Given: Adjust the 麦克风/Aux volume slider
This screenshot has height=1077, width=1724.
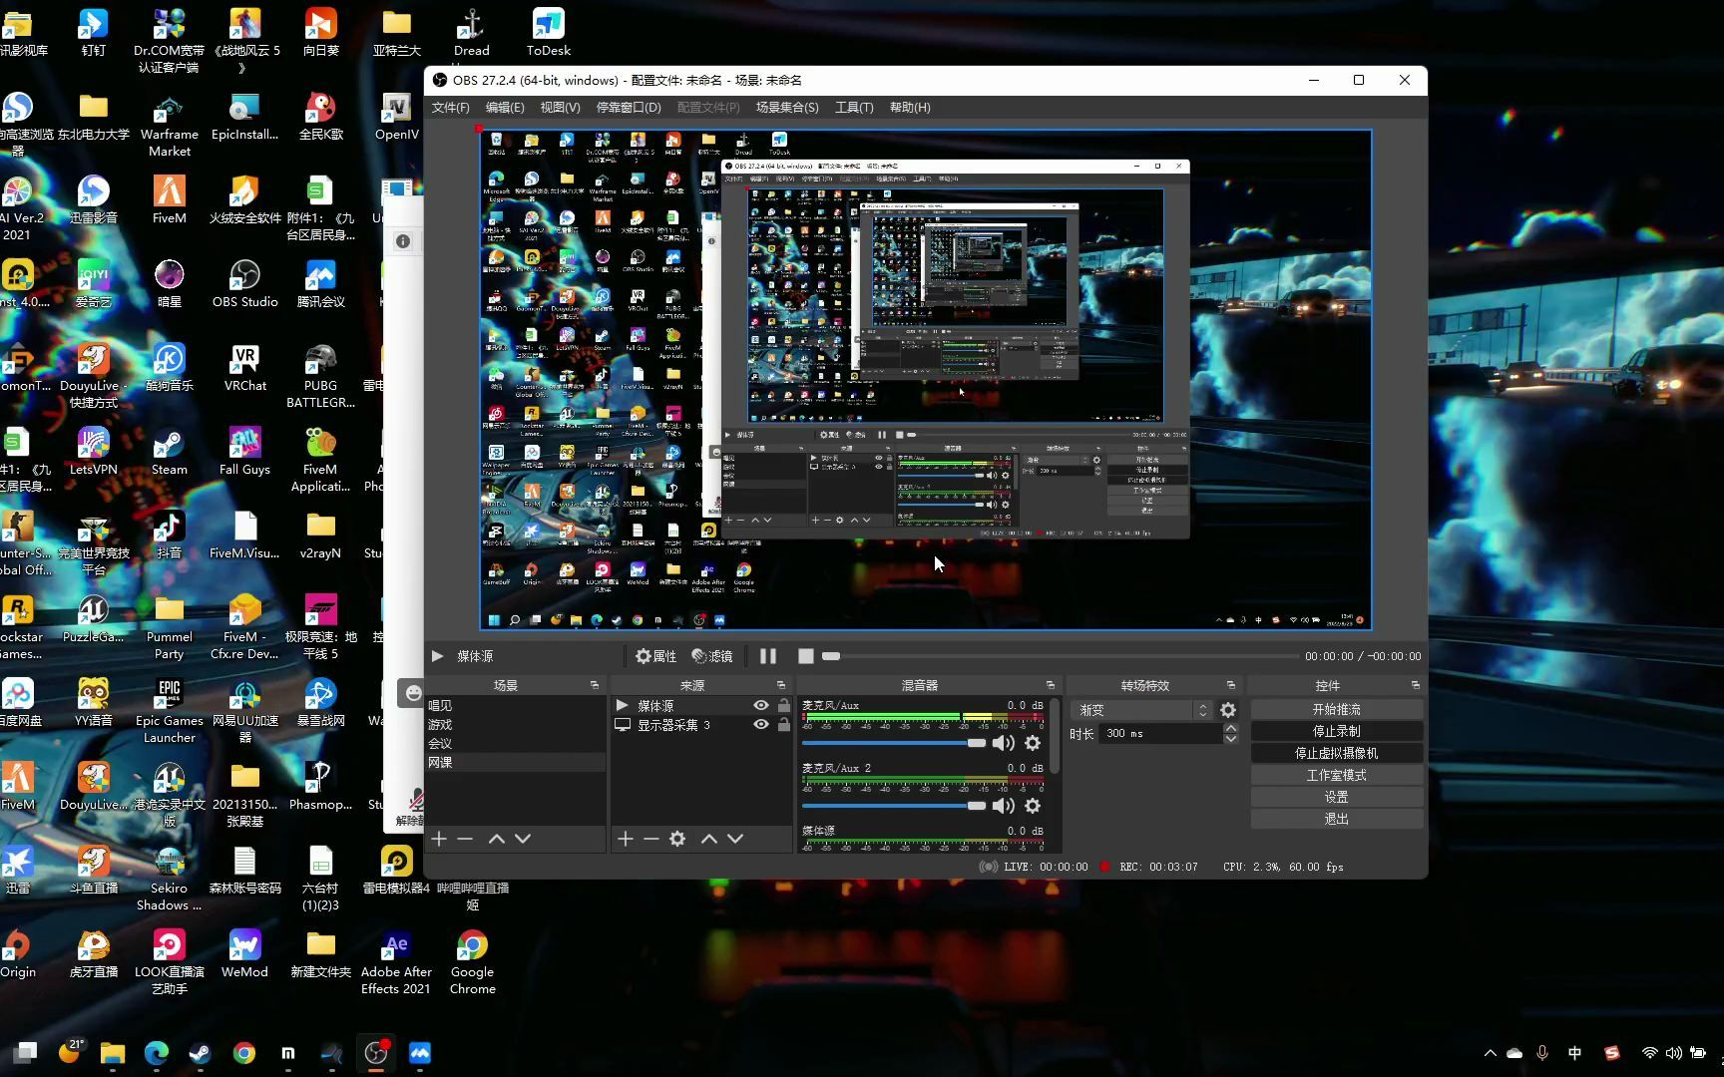Looking at the screenshot, I should coord(894,743).
